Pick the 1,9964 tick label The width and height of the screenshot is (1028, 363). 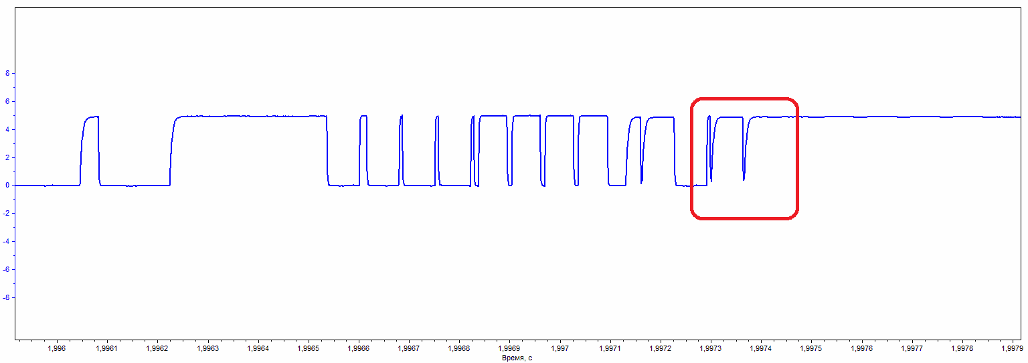tap(258, 349)
